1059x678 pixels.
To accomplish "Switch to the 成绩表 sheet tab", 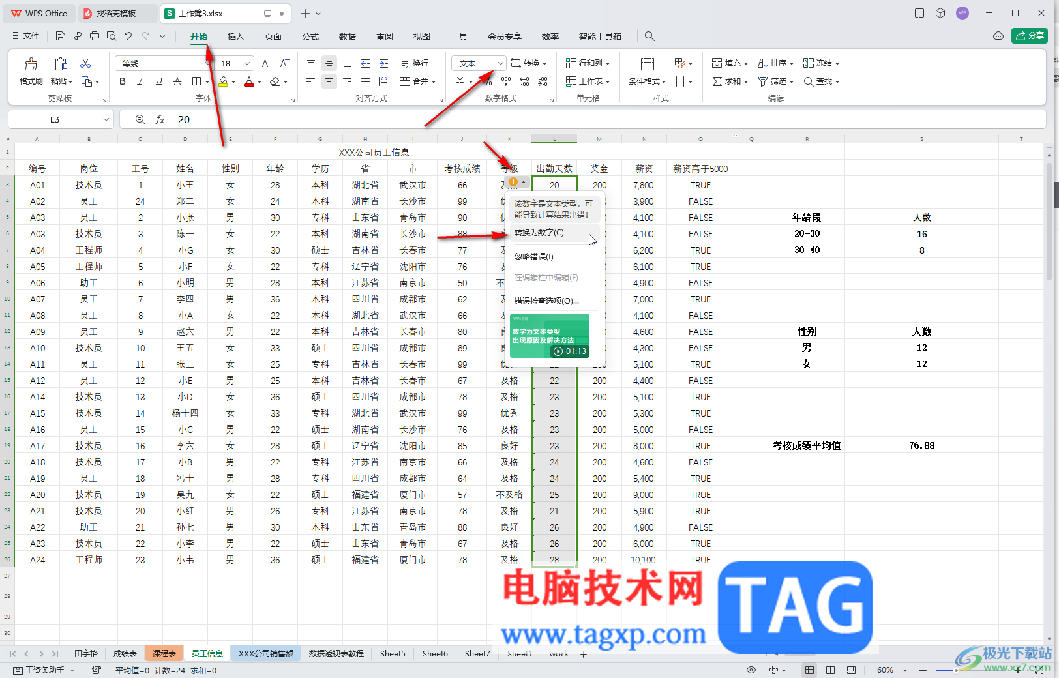I will pos(125,654).
